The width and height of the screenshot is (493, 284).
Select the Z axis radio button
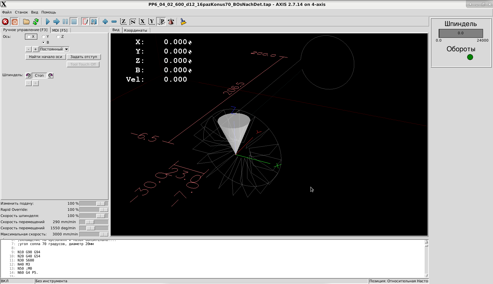(58, 37)
